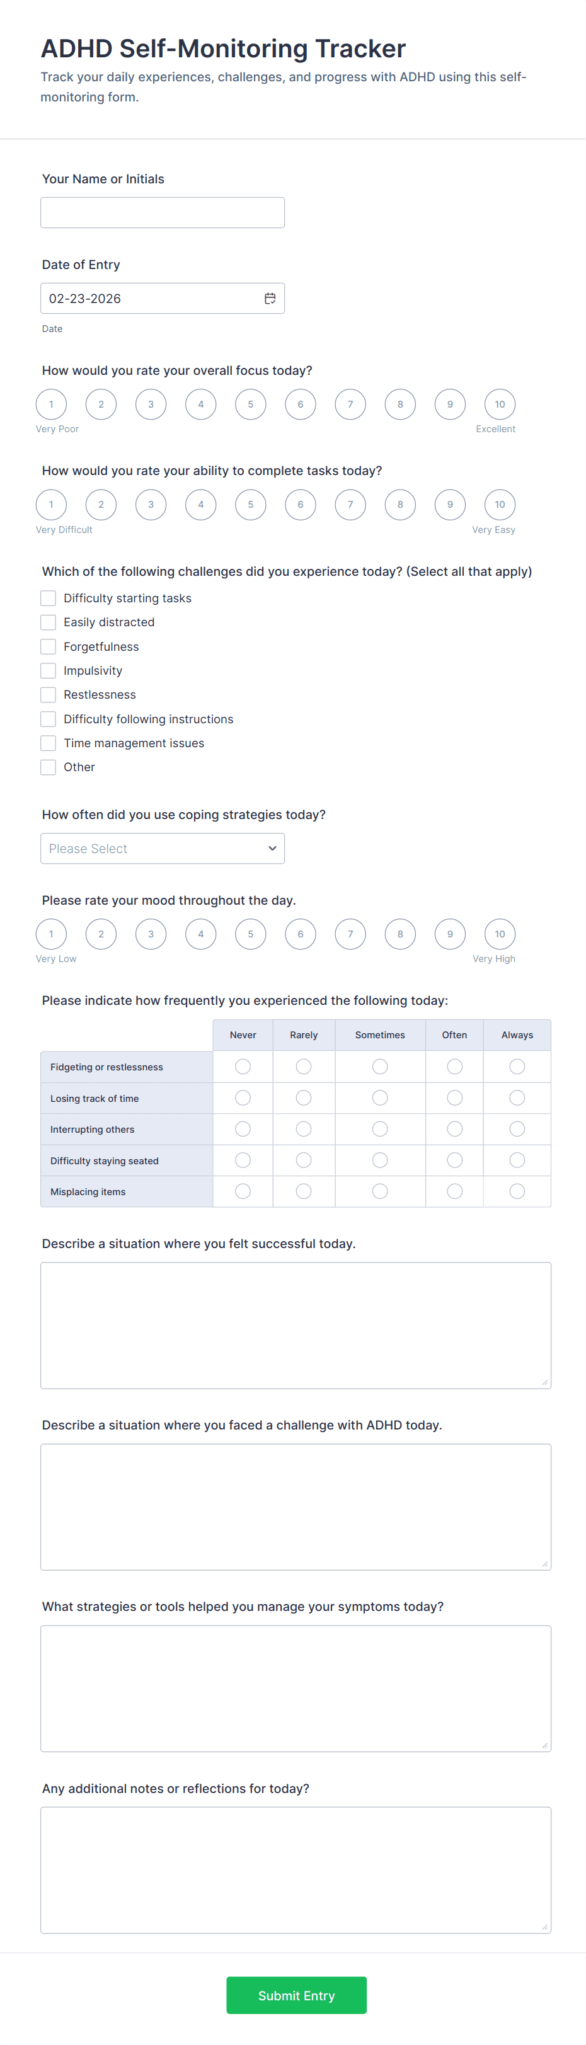586x2045 pixels.
Task: Select Never for Losing track of time
Action: tap(243, 1098)
